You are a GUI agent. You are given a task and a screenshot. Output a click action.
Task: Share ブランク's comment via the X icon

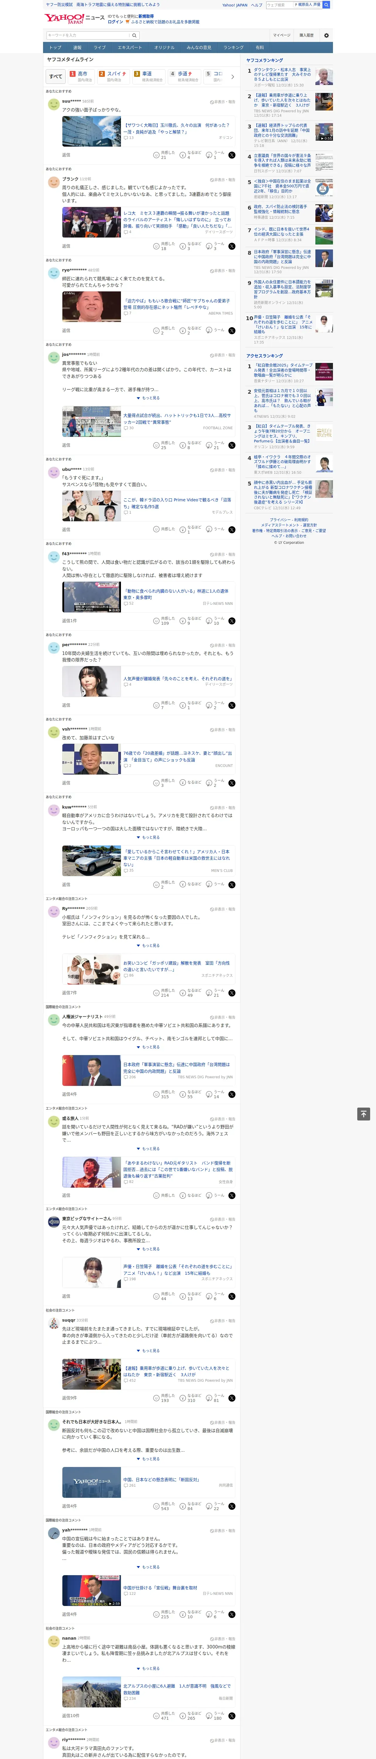[232, 246]
